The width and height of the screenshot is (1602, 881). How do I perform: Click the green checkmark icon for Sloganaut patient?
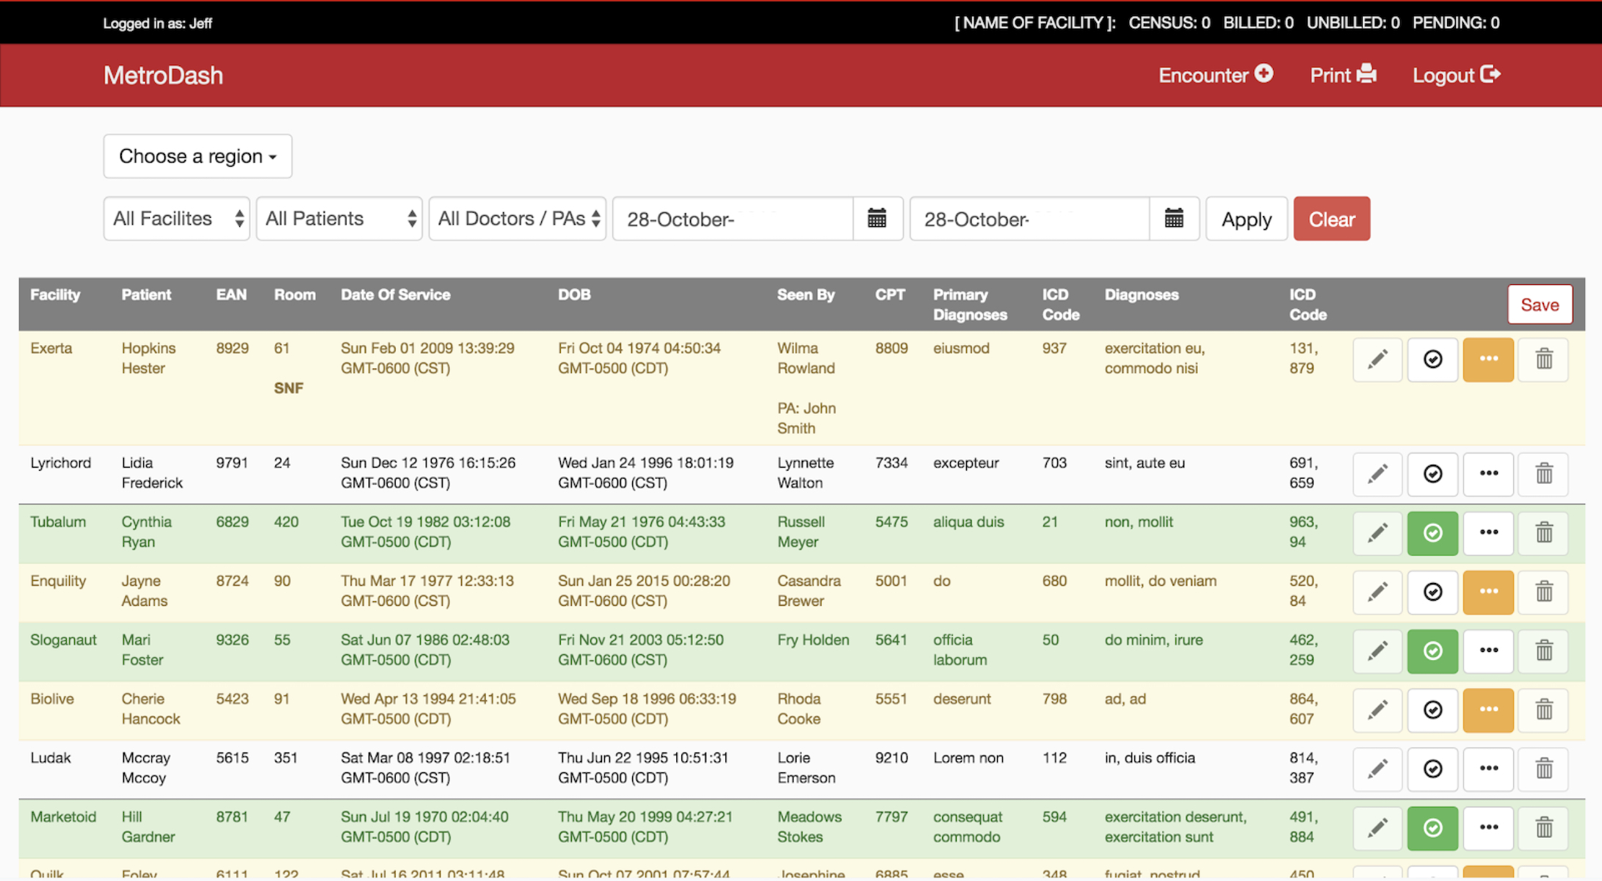(1433, 650)
